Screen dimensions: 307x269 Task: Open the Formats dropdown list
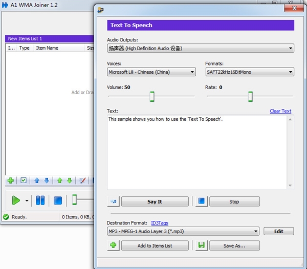click(x=249, y=72)
